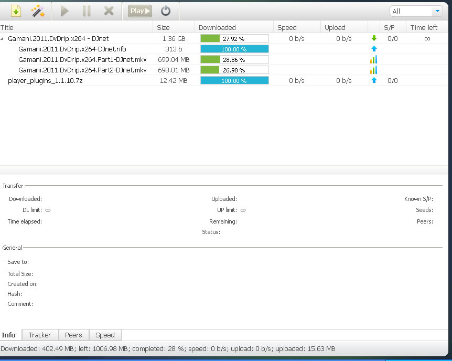
Task: Sort by the S/P column header
Action: coord(393,27)
